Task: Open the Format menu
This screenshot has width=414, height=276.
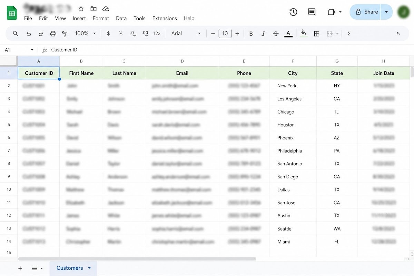Action: (x=101, y=18)
